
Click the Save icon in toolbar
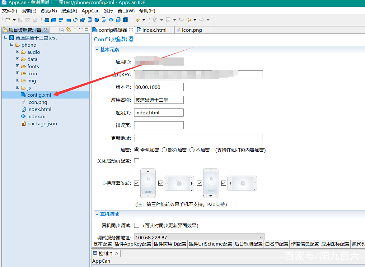point(21,20)
